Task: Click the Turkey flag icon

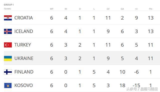Action: [8, 45]
